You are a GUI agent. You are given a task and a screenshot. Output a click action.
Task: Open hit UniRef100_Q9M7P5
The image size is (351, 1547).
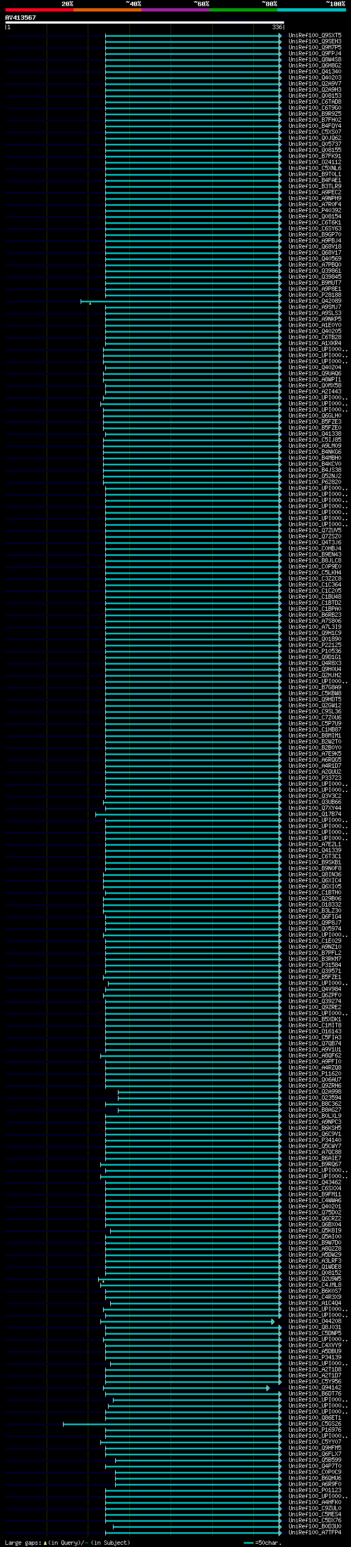[x=314, y=47]
